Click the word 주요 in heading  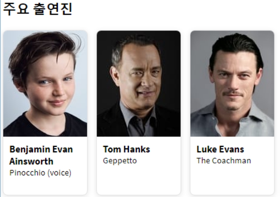coord(16,9)
